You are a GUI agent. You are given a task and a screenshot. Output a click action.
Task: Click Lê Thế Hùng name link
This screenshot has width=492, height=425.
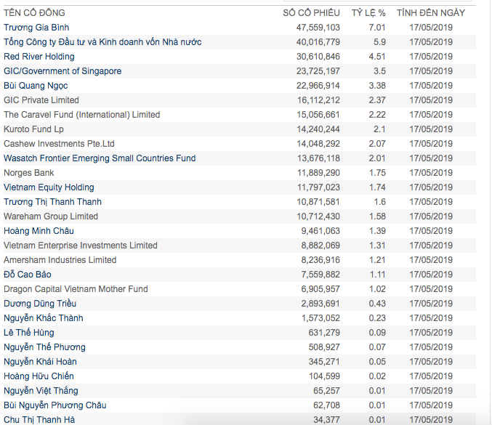[29, 333]
